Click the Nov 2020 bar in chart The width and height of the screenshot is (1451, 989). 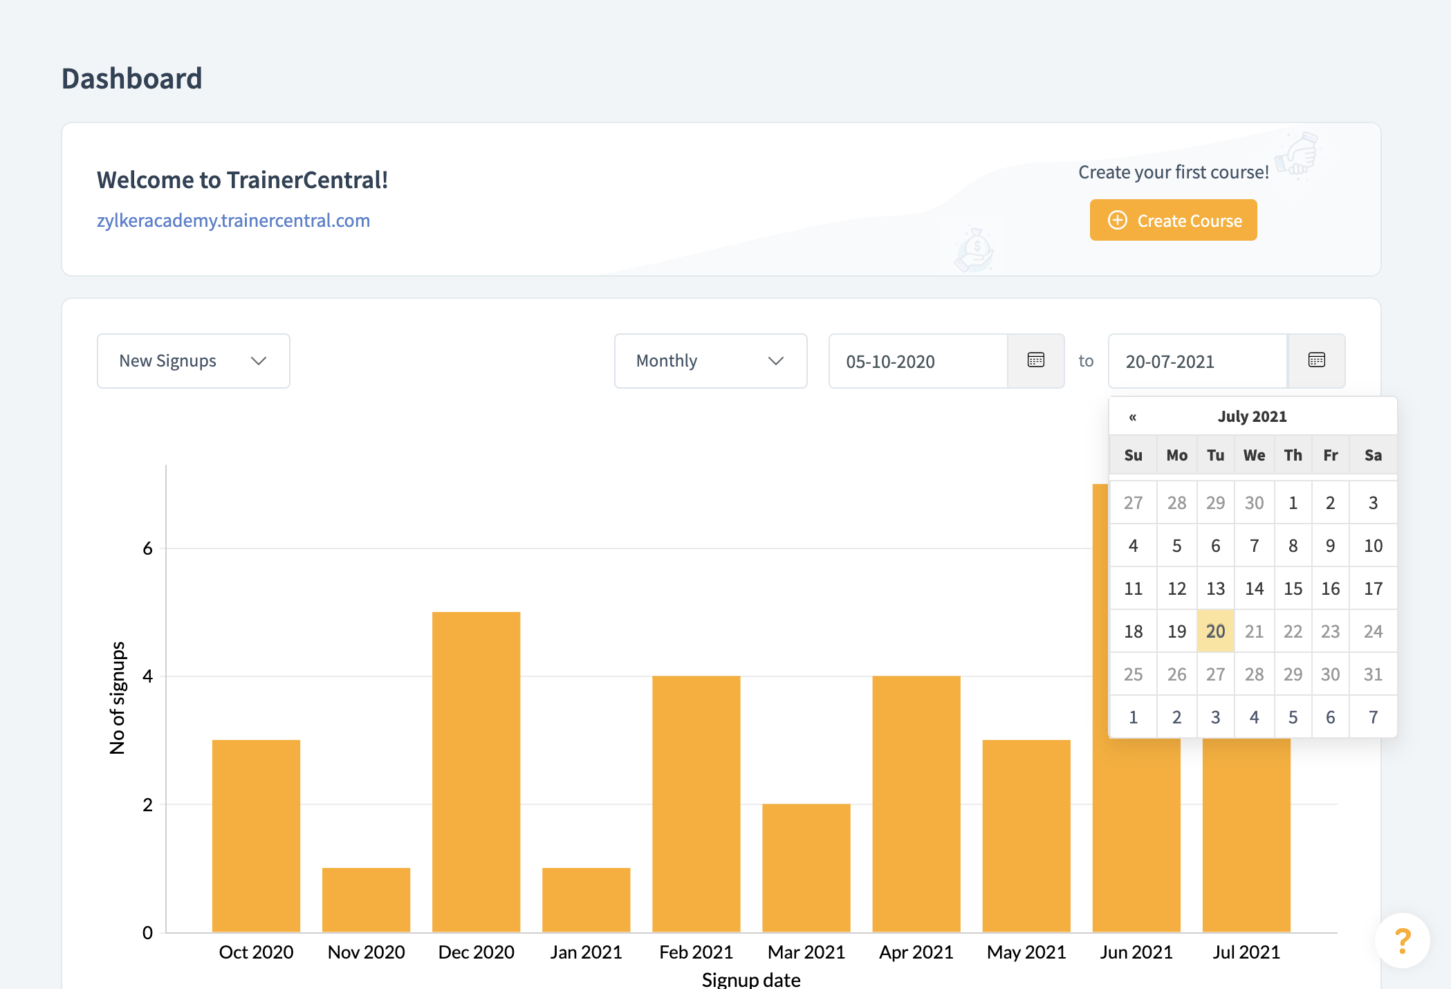point(366,900)
